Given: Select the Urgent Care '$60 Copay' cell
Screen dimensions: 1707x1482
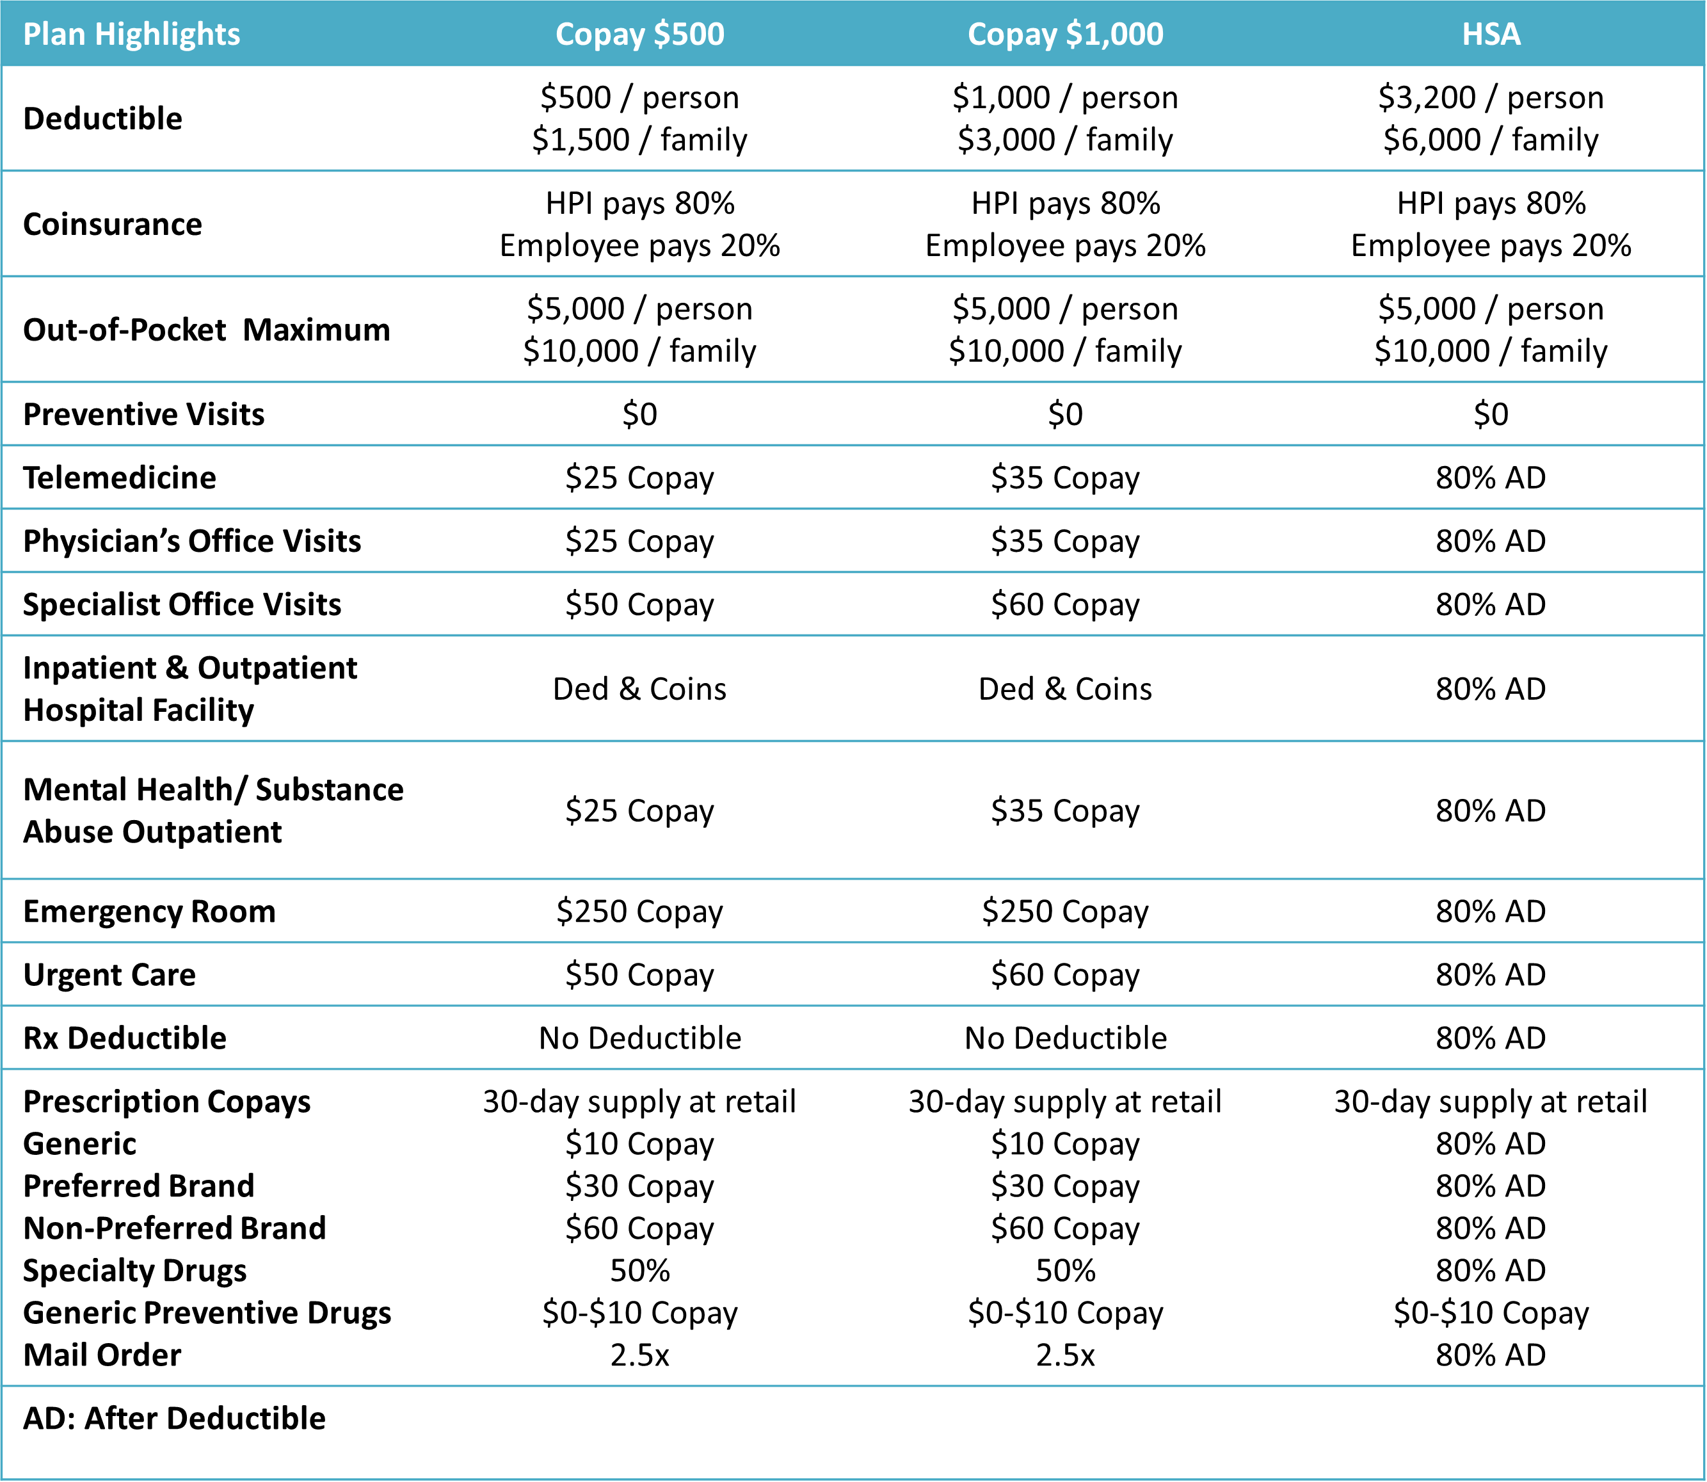Looking at the screenshot, I should [x=1066, y=975].
